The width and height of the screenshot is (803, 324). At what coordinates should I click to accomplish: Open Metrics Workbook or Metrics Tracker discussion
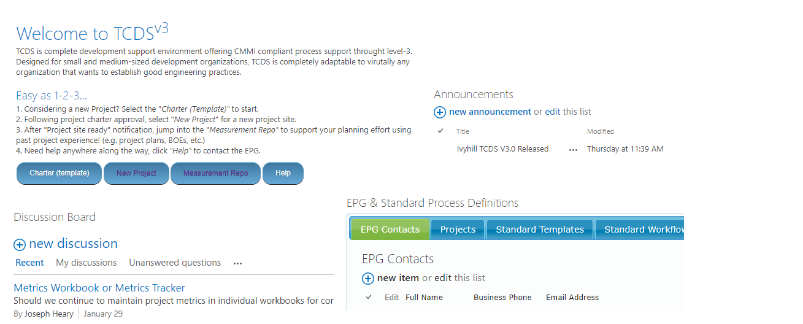[x=99, y=288]
